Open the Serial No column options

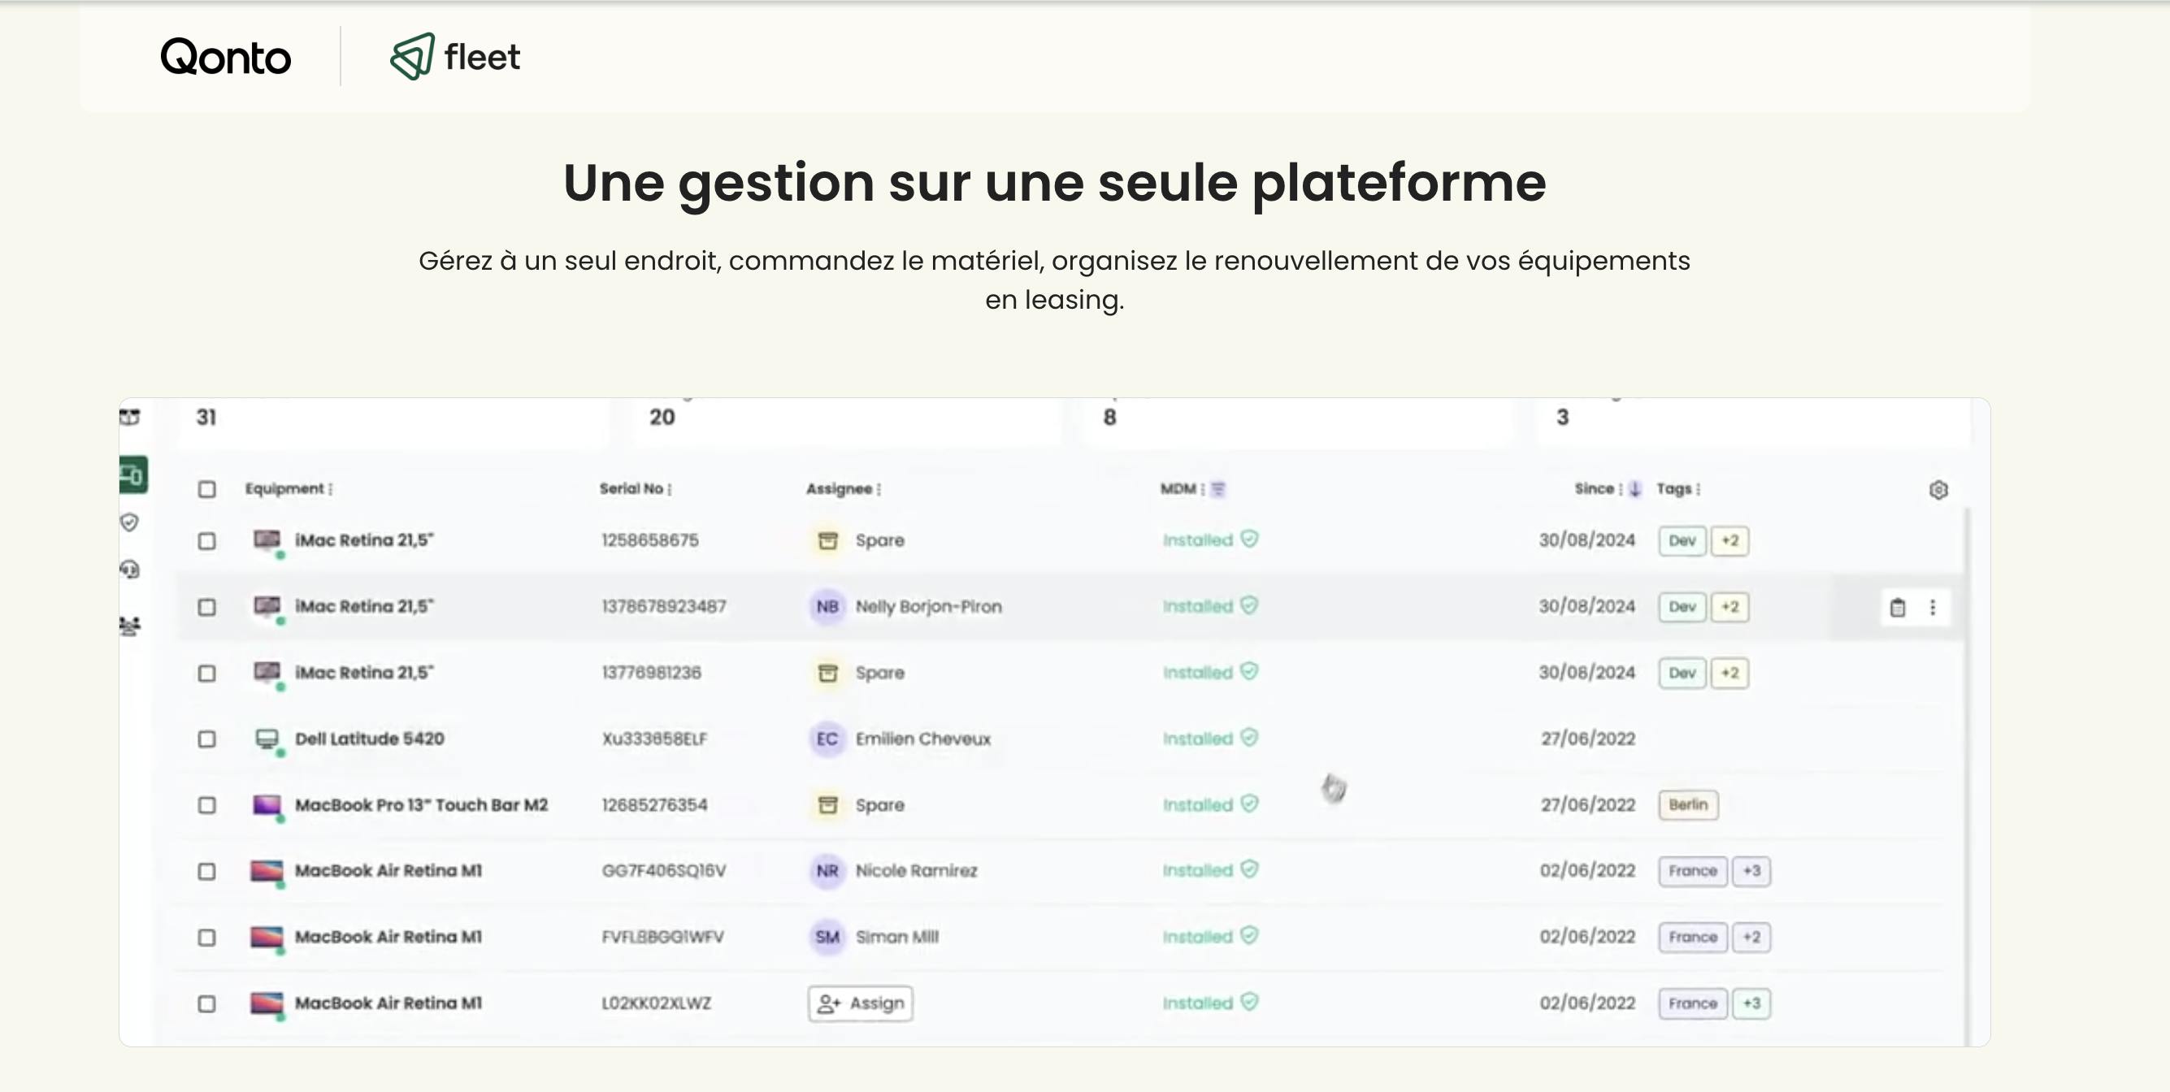(670, 489)
